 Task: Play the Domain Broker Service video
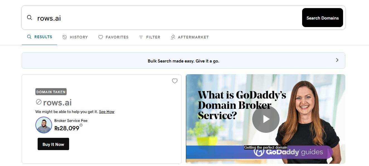266,119
